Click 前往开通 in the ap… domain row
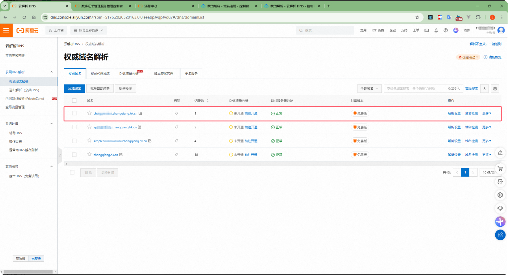The image size is (508, 275). 251,127
